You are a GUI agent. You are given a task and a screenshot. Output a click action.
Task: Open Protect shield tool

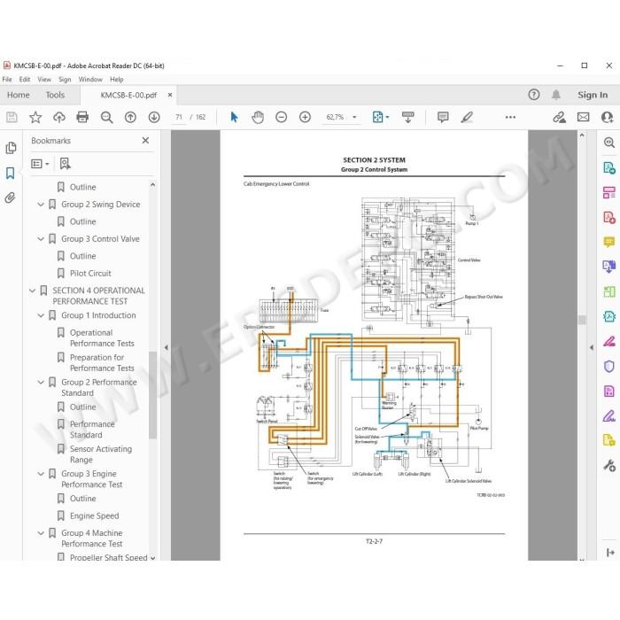tap(609, 367)
